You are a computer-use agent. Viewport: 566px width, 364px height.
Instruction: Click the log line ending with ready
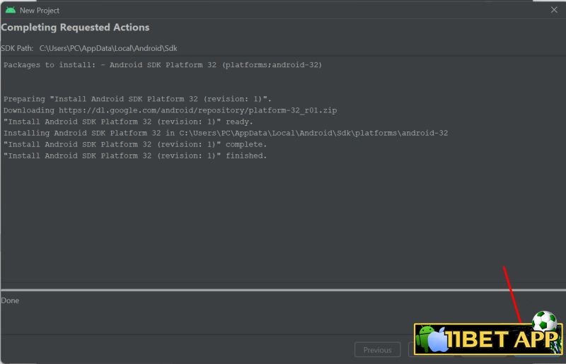pyautogui.click(x=129, y=122)
